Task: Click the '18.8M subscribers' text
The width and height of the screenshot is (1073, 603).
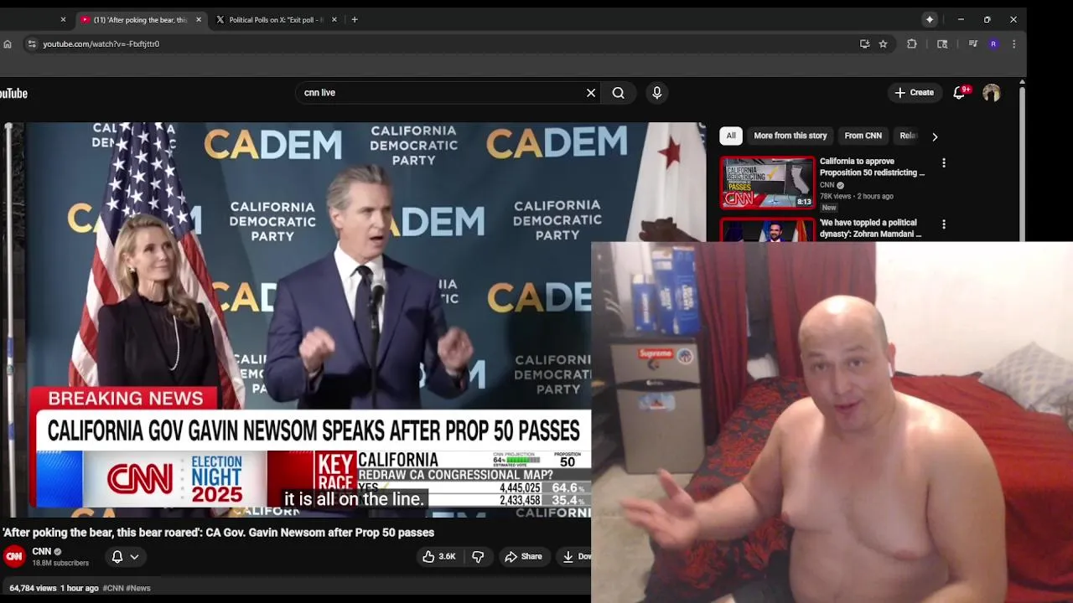Action: [60, 563]
